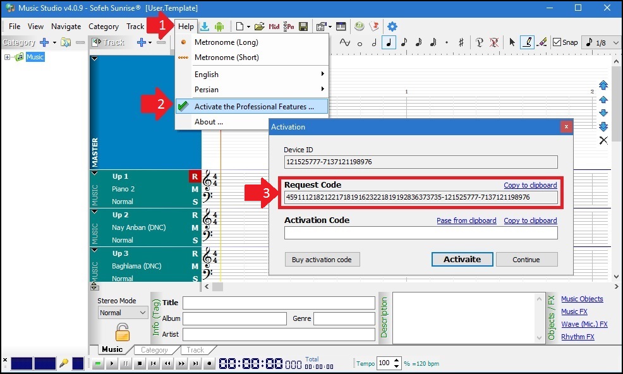
Task: Select the whole note duration
Action: click(x=360, y=44)
